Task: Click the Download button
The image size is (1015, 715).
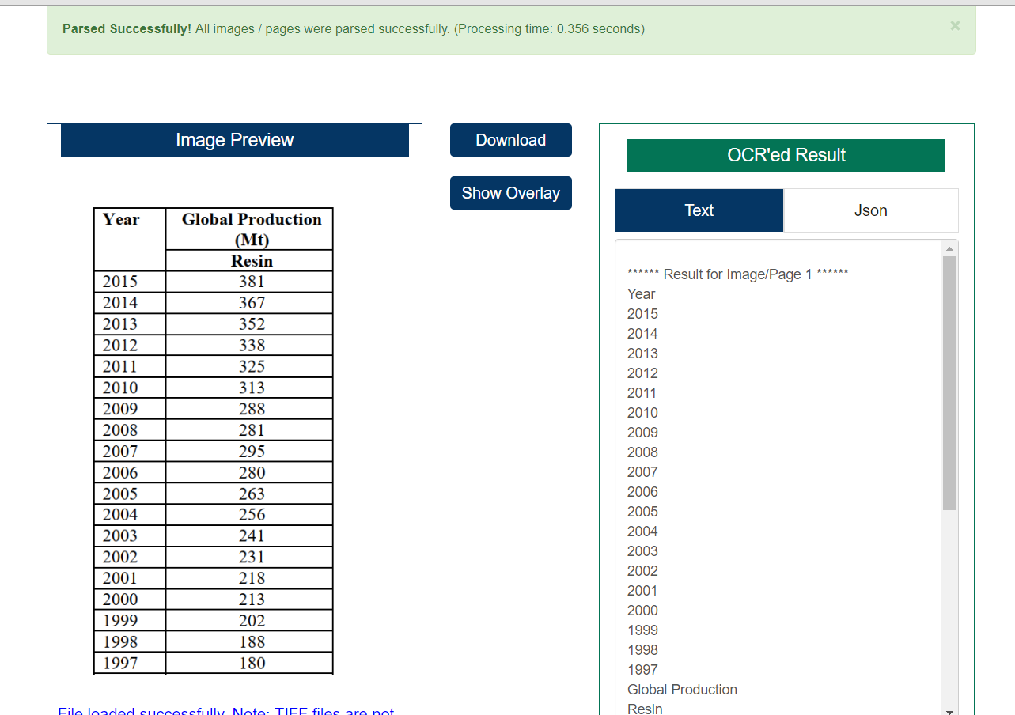Action: pos(511,140)
